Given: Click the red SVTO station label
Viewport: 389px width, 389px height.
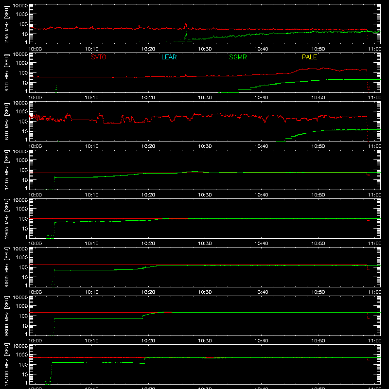Looking at the screenshot, I should (99, 57).
